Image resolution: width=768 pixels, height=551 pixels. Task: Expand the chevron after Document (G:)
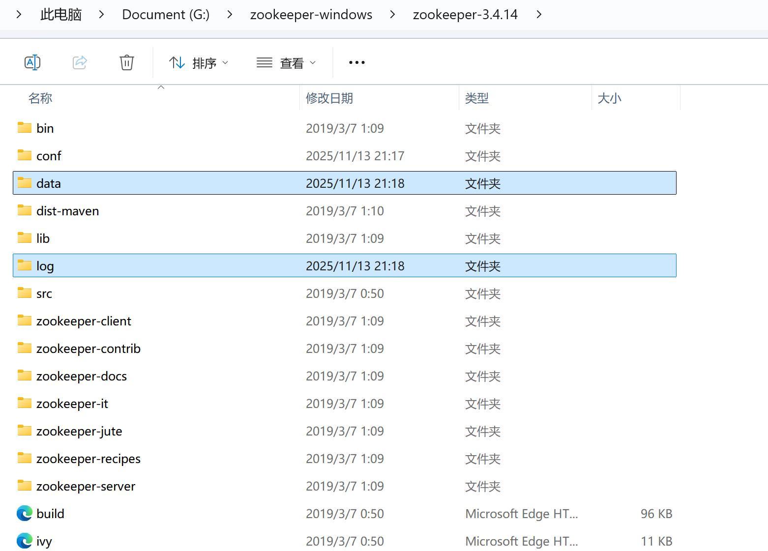(x=229, y=15)
